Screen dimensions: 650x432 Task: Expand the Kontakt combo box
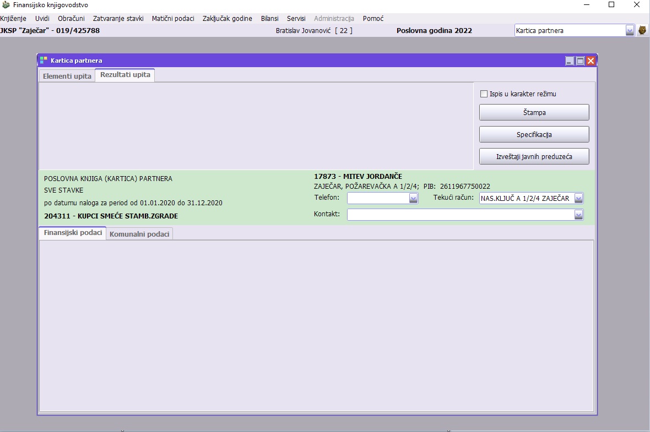pos(578,215)
